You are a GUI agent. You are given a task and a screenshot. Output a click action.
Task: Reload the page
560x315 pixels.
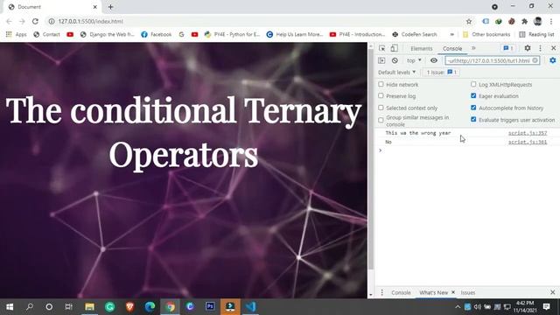click(x=35, y=21)
